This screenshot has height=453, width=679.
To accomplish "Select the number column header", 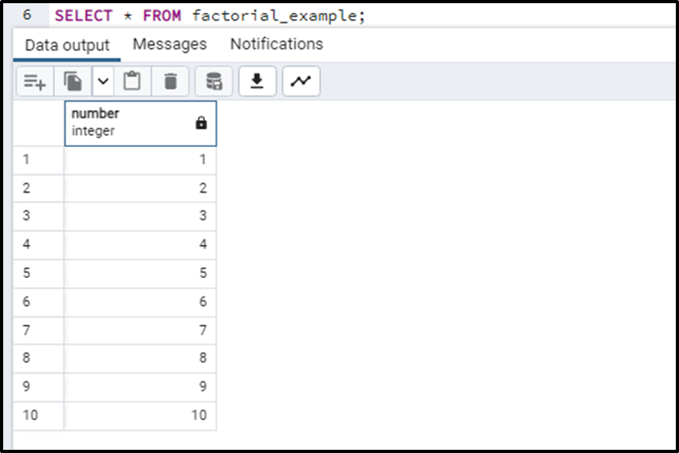I will tap(140, 123).
